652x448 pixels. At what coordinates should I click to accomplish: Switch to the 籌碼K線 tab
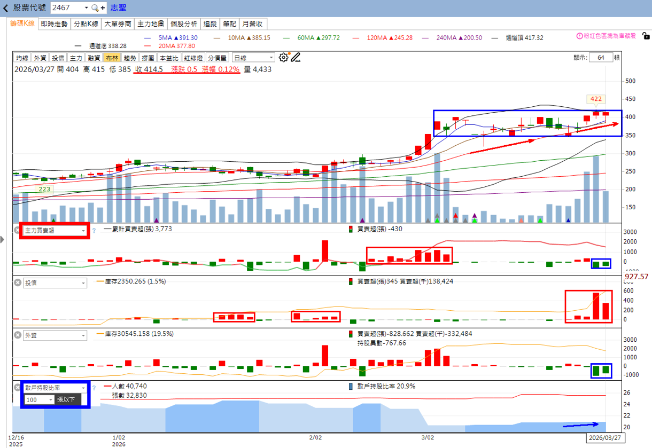pos(22,23)
